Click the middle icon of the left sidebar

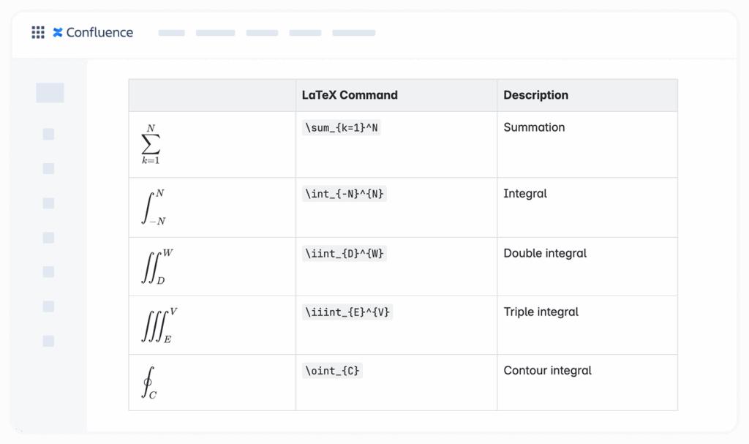click(x=48, y=237)
